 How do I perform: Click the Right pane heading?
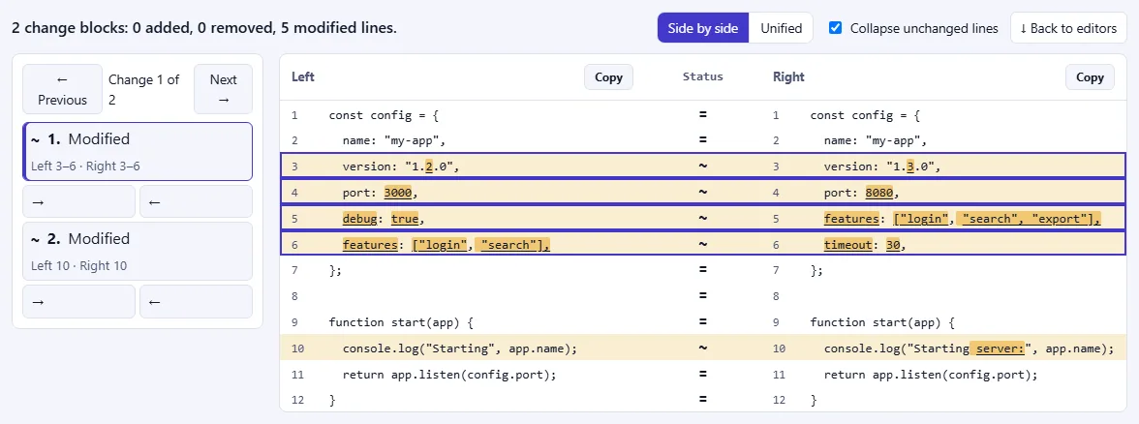pyautogui.click(x=788, y=76)
